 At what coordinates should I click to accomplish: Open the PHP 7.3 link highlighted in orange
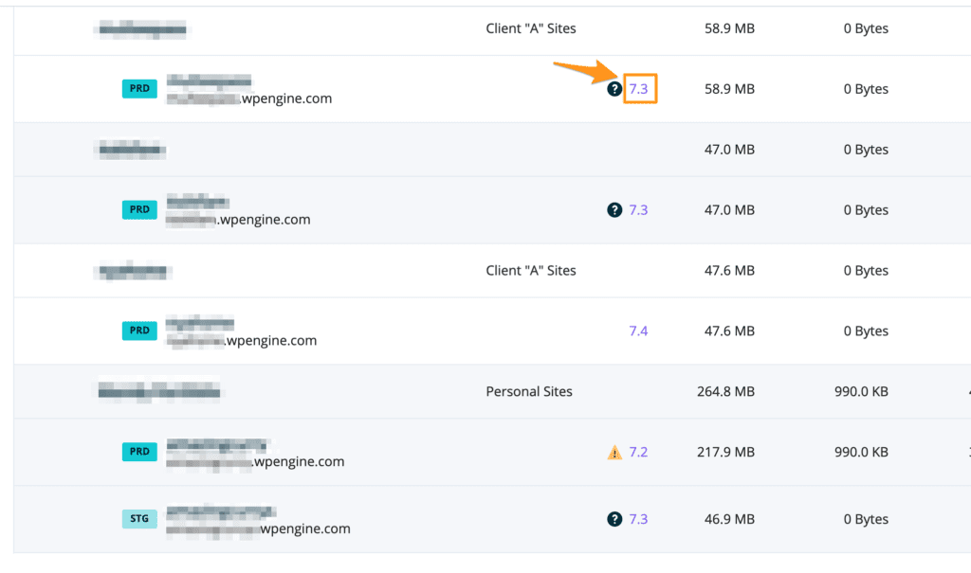[639, 89]
